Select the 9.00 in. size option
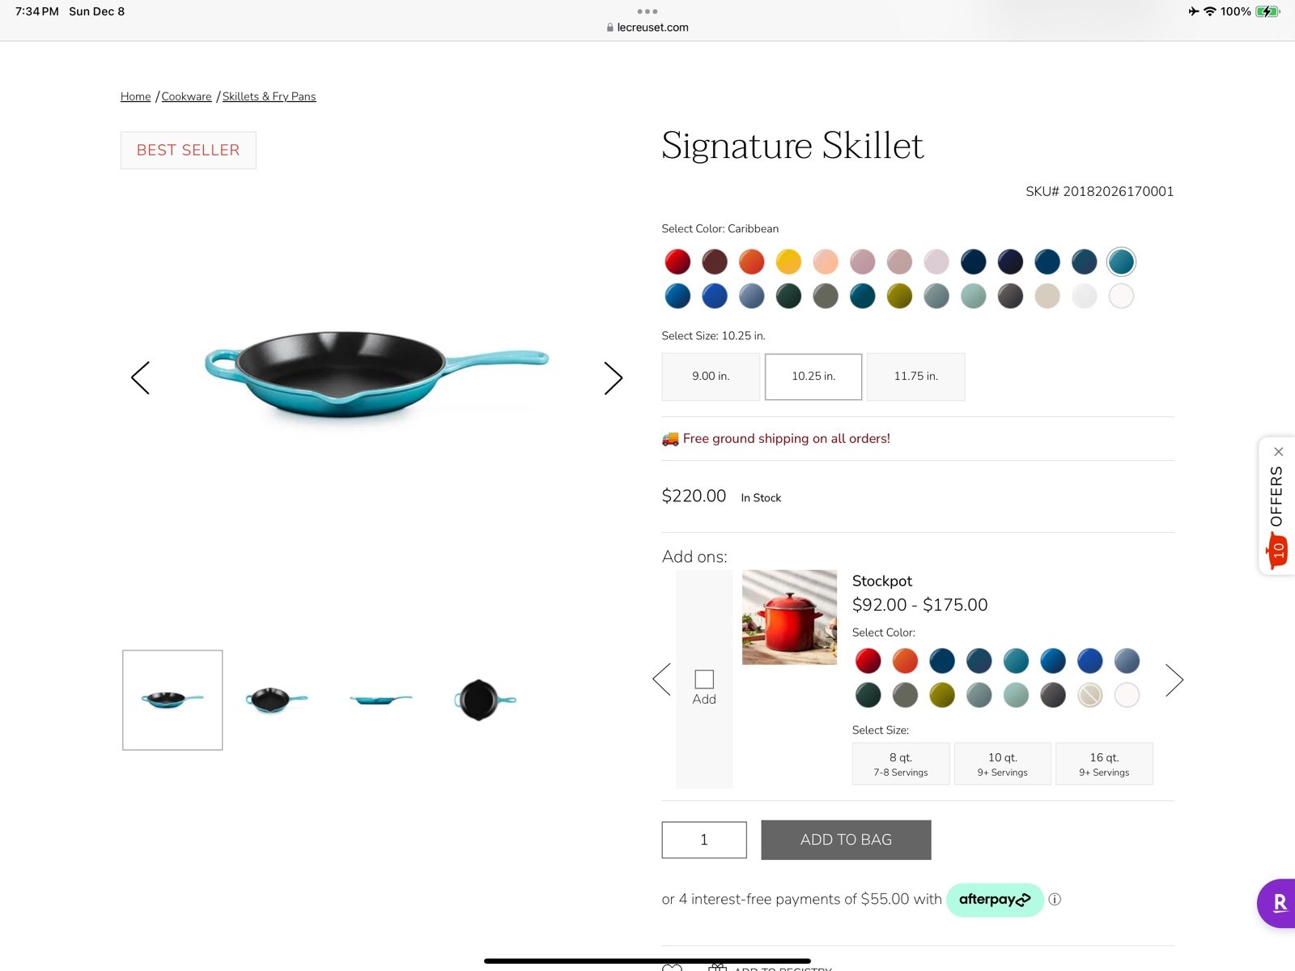Image resolution: width=1295 pixels, height=971 pixels. coord(711,377)
